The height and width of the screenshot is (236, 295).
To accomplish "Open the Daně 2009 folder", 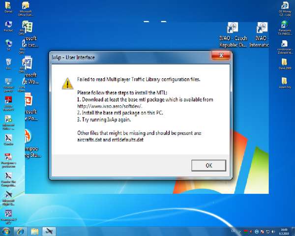I will tap(285, 64).
